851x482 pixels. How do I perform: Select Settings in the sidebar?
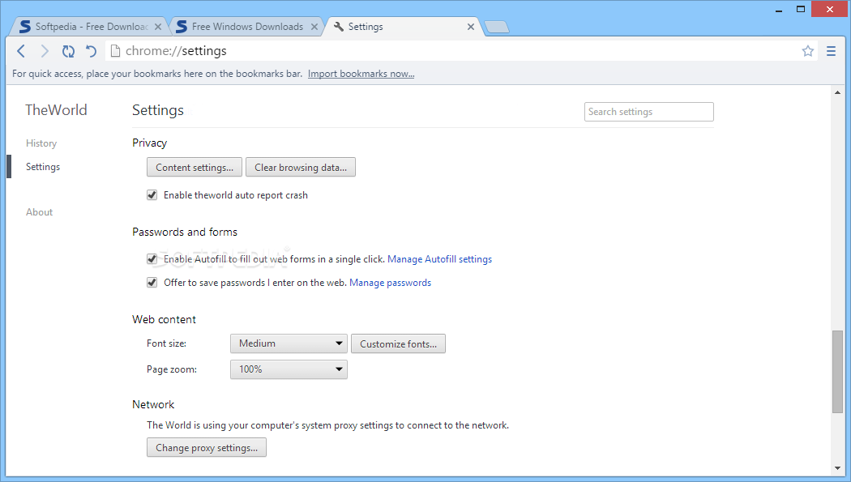click(x=43, y=166)
